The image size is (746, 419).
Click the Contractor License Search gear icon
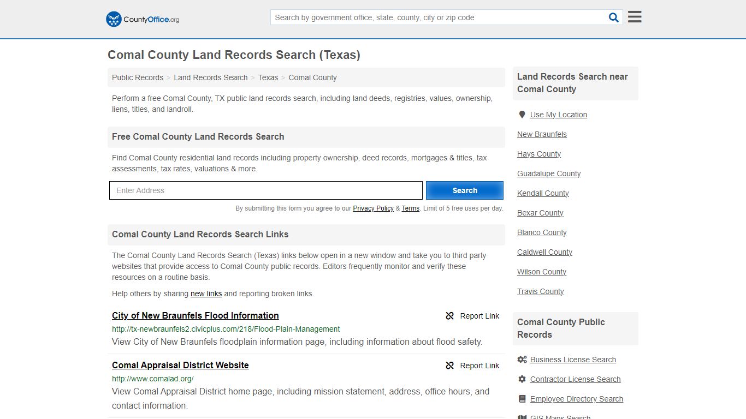pyautogui.click(x=522, y=379)
